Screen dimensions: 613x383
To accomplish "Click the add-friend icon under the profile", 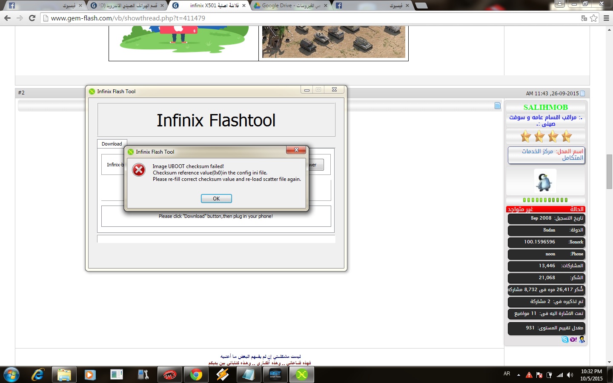I will pos(582,339).
